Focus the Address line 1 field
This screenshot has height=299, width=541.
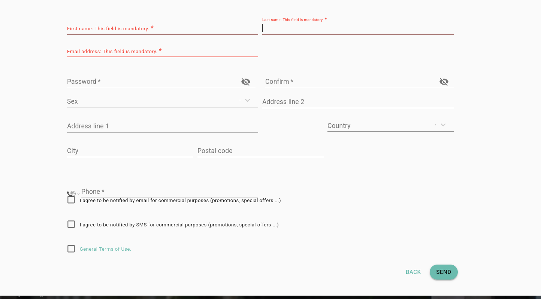pos(162,126)
